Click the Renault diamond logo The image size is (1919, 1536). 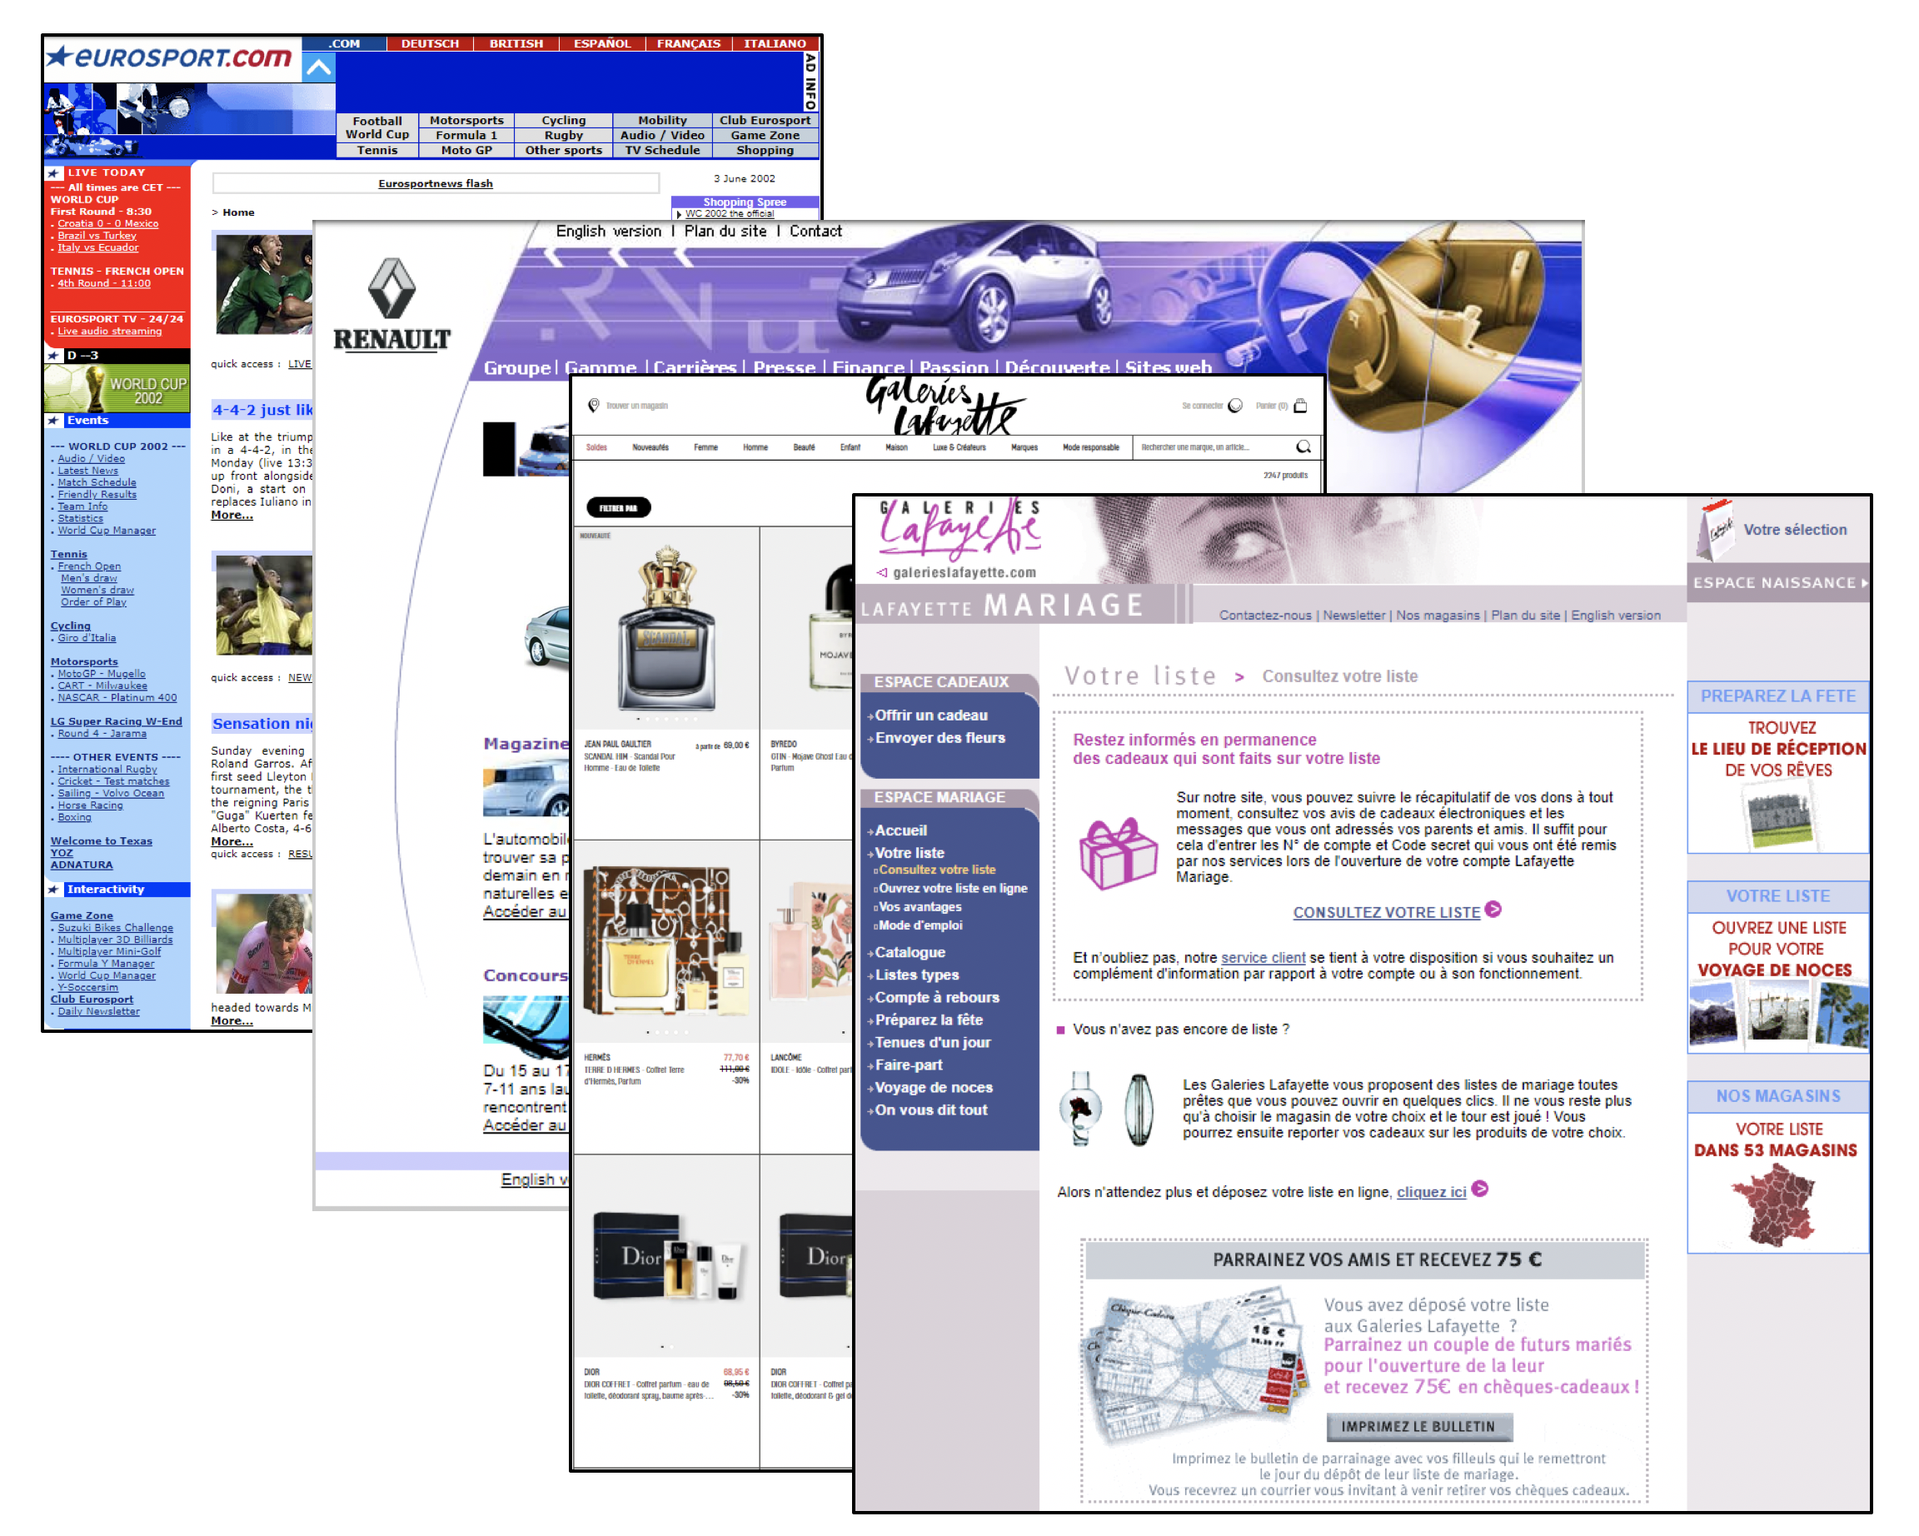[391, 288]
